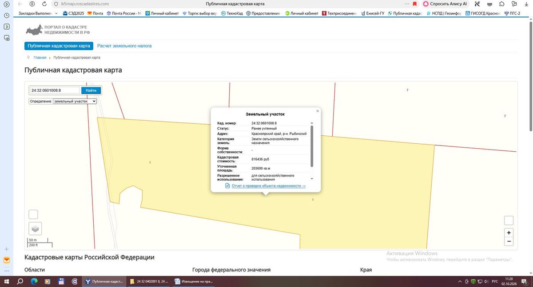This screenshot has width=533, height=287.
Task: Open the ГИСОГД Красноярск bookmark
Action: point(482,13)
